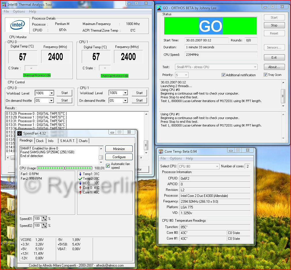Viewport: 291px width, 270px height.
Task: Click CPU 0 Thermal Monitor Idle indicator
Action: click(x=37, y=75)
